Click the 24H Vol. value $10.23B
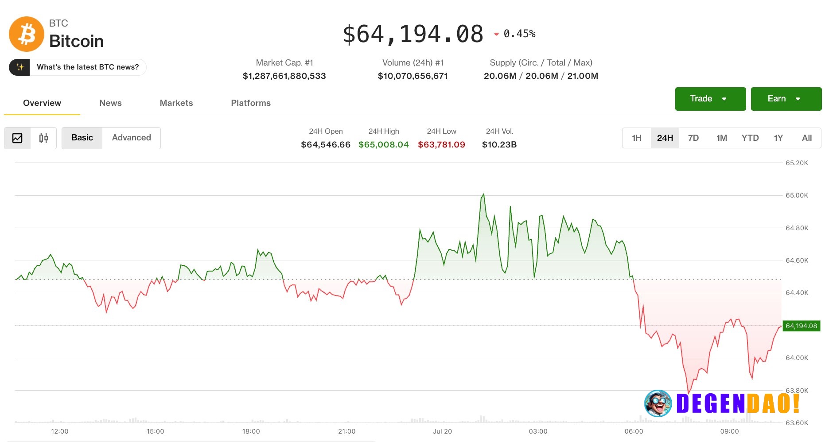 pos(499,144)
